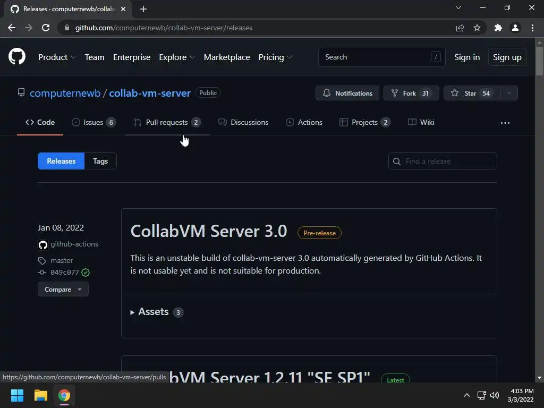Click the Sign up button
The width and height of the screenshot is (544, 408).
507,57
